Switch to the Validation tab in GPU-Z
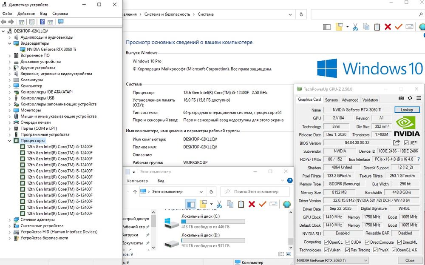Viewport: 425px width, 265px height. [370, 100]
